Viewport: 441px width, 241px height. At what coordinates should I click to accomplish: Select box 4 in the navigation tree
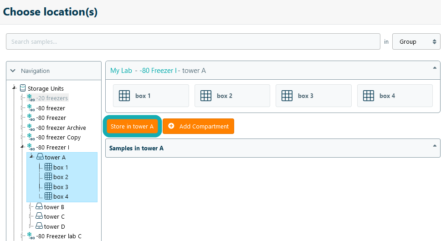(x=61, y=197)
